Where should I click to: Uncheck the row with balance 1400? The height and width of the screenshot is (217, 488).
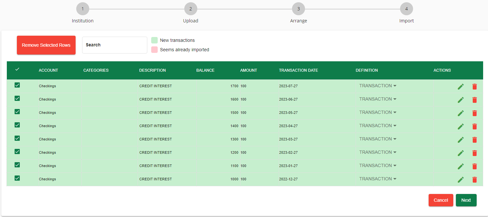[x=17, y=125]
